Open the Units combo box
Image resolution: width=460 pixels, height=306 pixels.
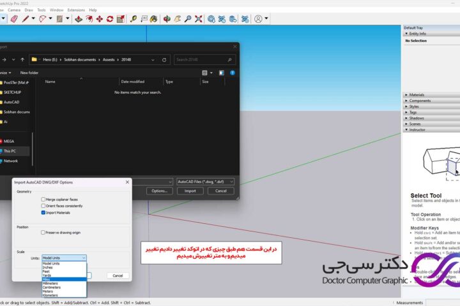pos(65,258)
